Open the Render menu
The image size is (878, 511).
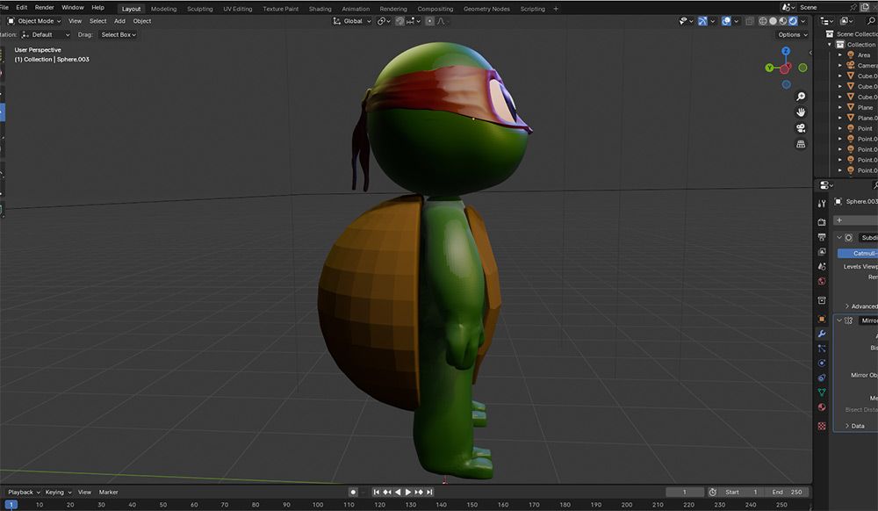45,7
